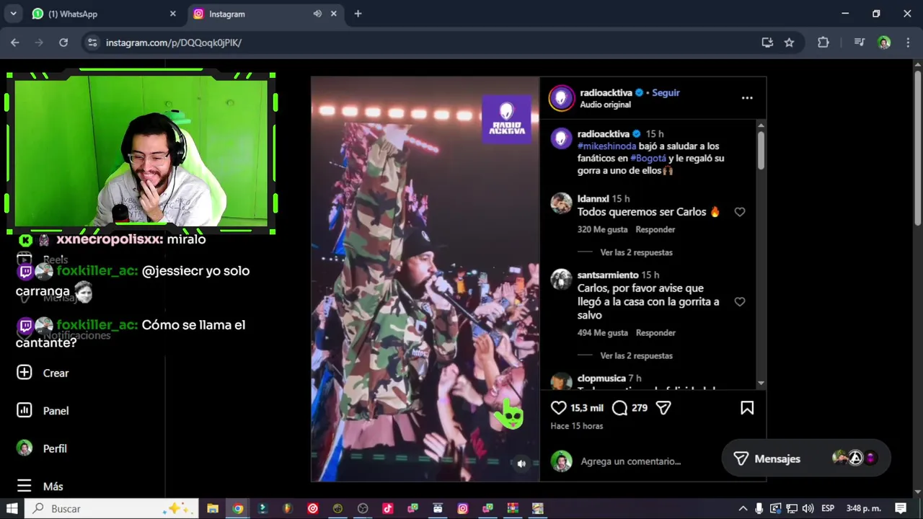923x519 pixels.
Task: Expand Ver las 2 respuestas under santsarmiento
Action: click(636, 355)
